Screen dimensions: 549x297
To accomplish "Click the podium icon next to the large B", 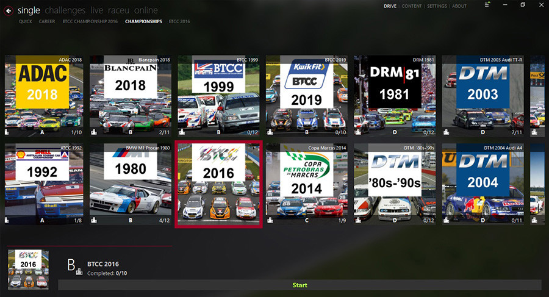I will [79, 271].
